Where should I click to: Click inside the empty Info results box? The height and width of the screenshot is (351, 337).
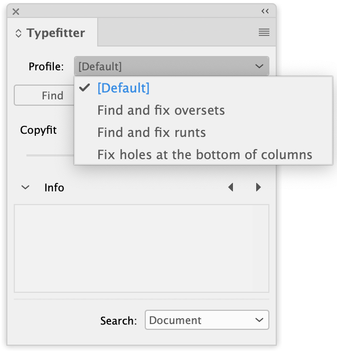point(142,248)
